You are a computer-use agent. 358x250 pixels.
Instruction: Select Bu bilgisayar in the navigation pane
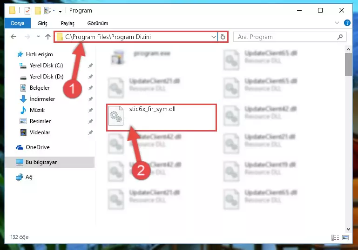[x=49, y=162]
